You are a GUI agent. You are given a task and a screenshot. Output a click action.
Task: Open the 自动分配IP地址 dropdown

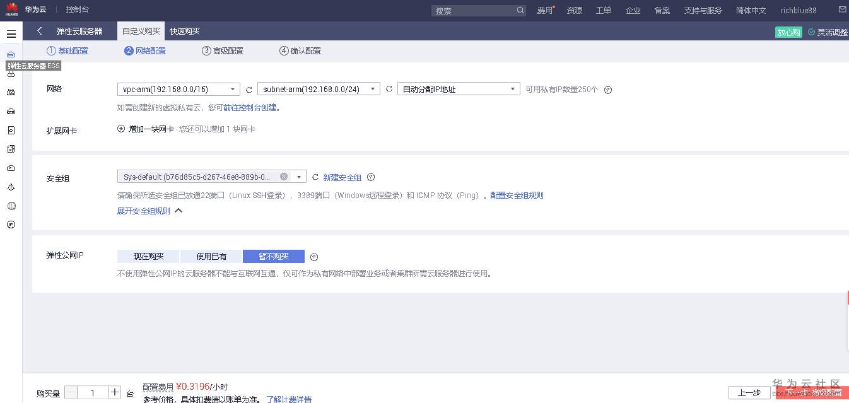(459, 89)
